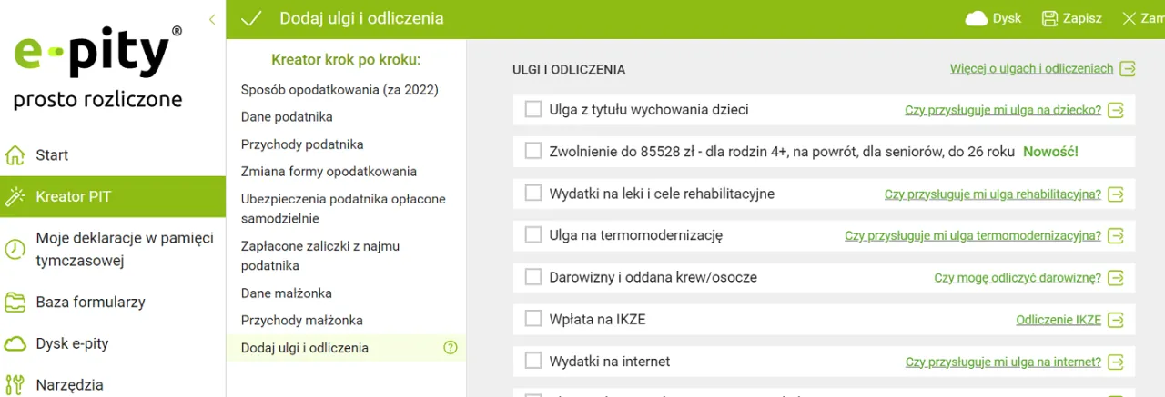Viewport: 1165px width, 397px height.
Task: Click the Dysk cloud icon in header
Action: [977, 18]
